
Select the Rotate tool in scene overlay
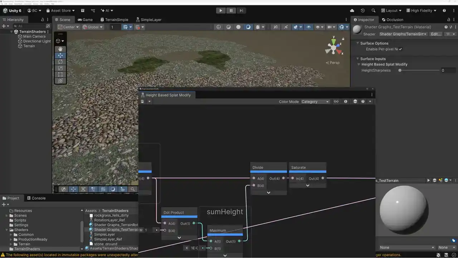60,62
